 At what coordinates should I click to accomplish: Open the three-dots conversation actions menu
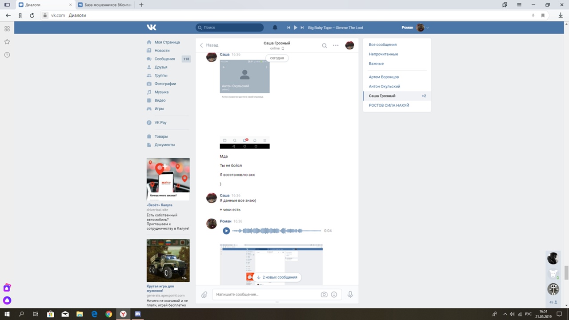pos(336,45)
